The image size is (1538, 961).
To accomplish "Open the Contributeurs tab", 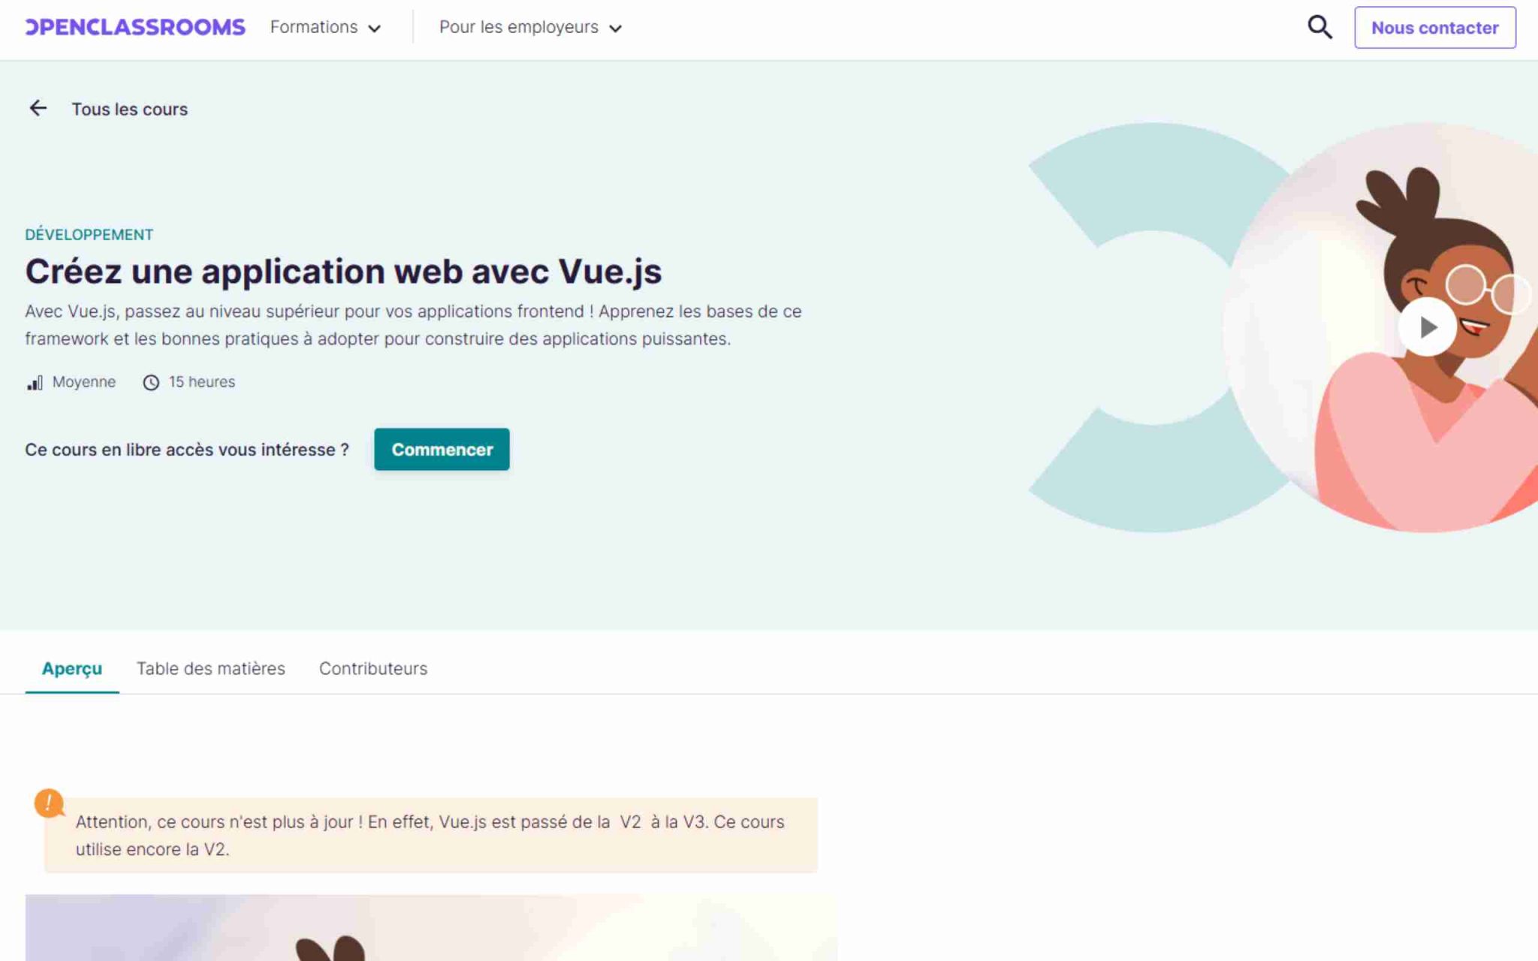I will click(x=373, y=668).
